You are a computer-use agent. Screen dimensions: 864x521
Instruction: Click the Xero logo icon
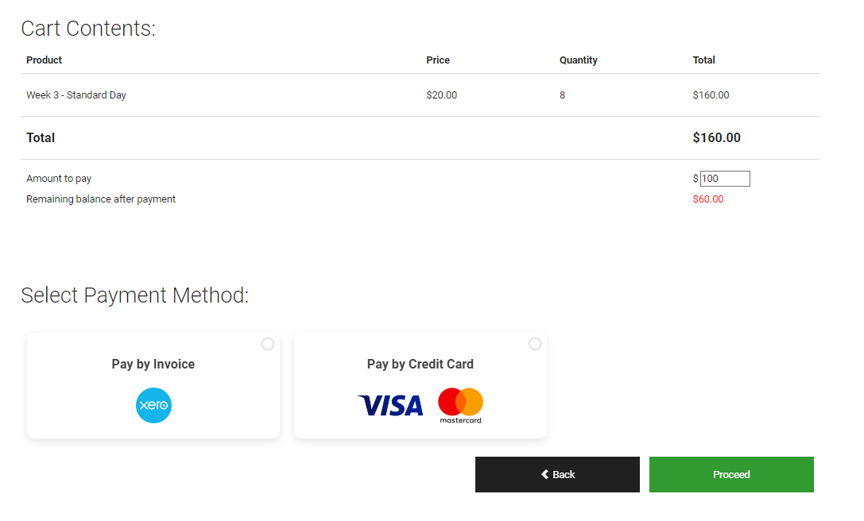click(x=153, y=405)
